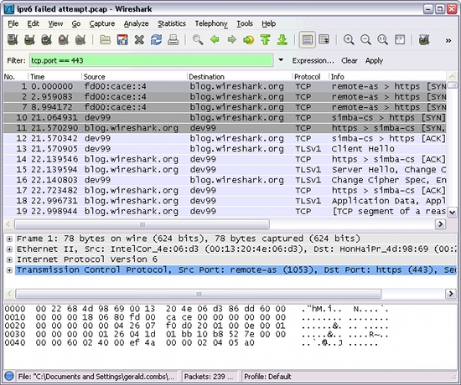The image size is (461, 385).
Task: Select packet 13 Client Hello row
Action: pos(225,149)
